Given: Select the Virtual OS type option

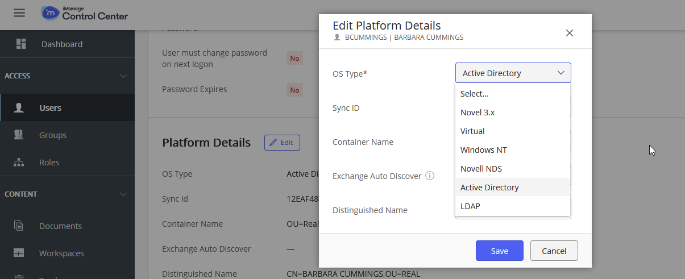Looking at the screenshot, I should [x=472, y=131].
